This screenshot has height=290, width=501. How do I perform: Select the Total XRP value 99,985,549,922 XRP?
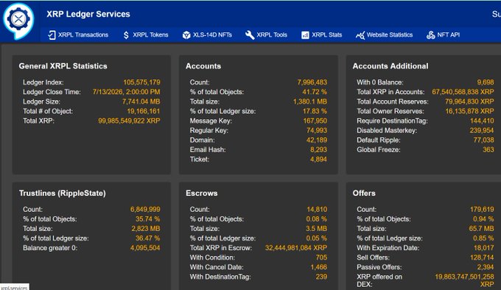click(129, 121)
